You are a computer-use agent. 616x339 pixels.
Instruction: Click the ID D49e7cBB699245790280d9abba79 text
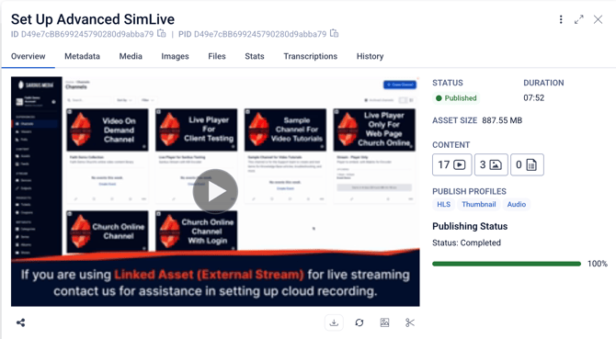[82, 34]
